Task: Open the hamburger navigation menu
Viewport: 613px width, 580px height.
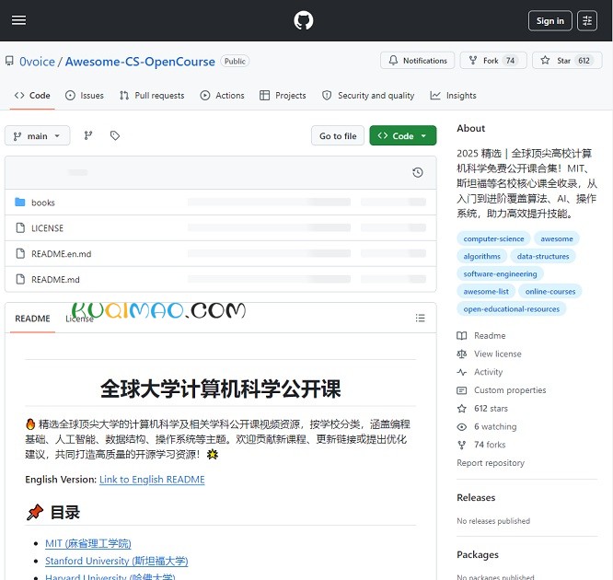Action: coord(18,20)
